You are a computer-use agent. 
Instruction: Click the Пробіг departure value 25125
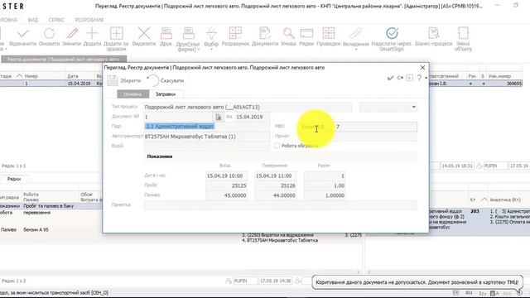[226, 185]
